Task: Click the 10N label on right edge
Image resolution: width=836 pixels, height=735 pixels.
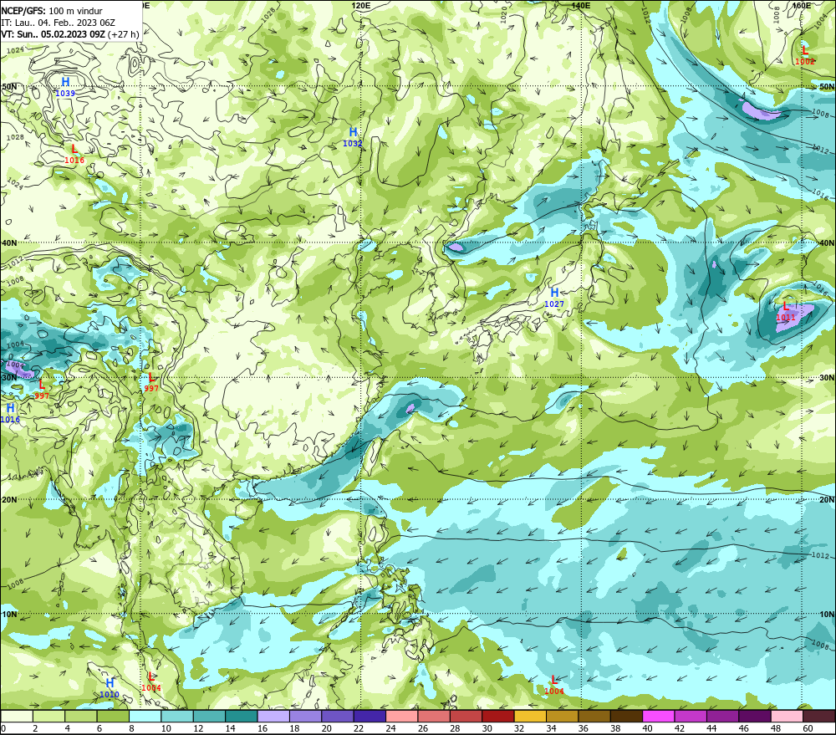Action: [827, 615]
